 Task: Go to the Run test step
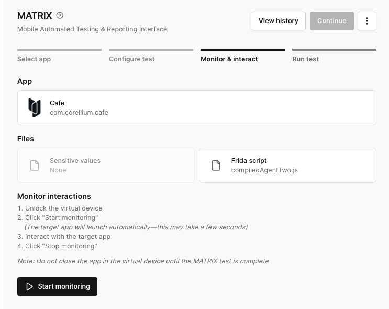[x=334, y=56]
